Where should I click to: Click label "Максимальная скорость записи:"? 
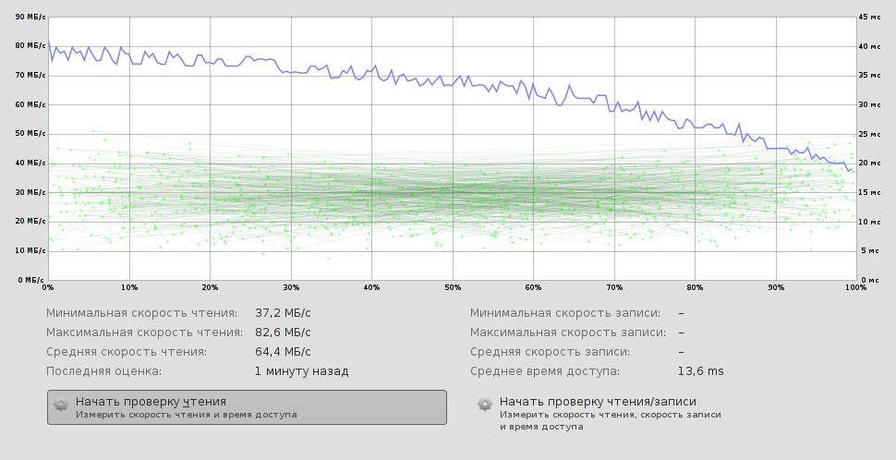tap(568, 333)
